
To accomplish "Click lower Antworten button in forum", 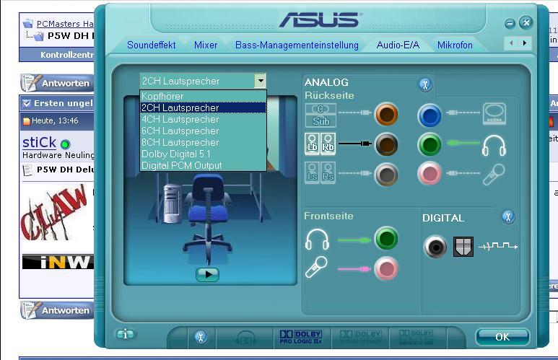I will click(57, 310).
